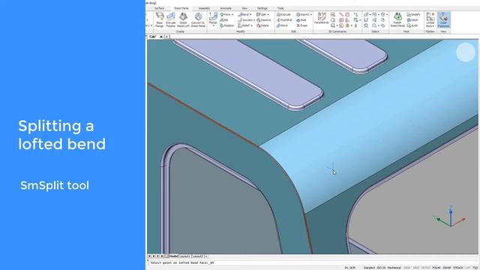The width and height of the screenshot is (480, 270).
Task: Switch to the Layout2 tab
Action: (x=197, y=256)
